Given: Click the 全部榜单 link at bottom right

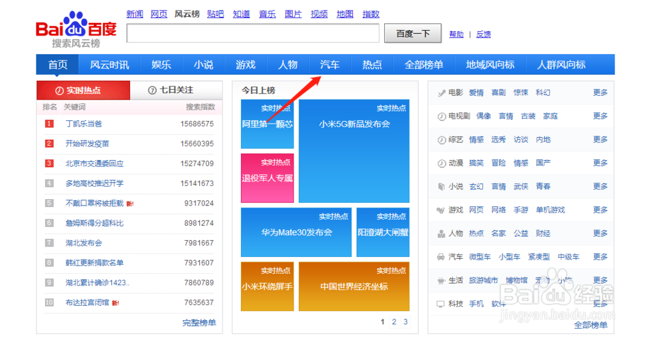Looking at the screenshot, I should 591,325.
